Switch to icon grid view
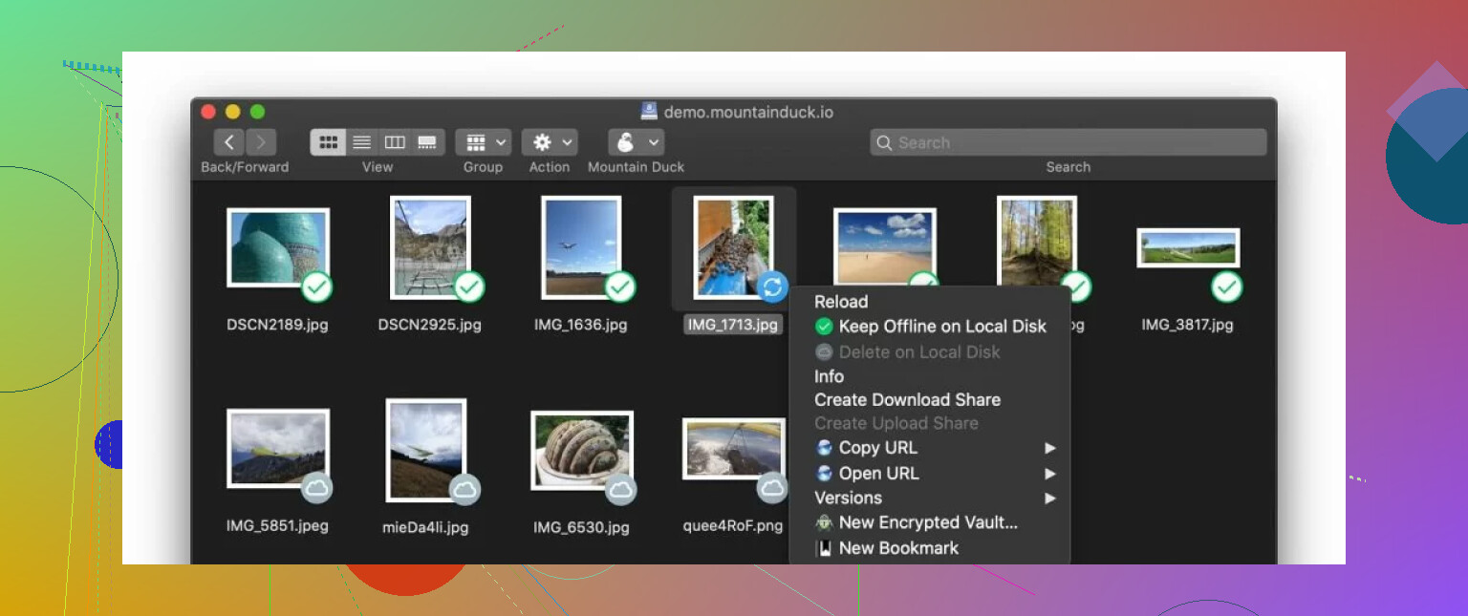Viewport: 1468px width, 616px height. tap(328, 142)
